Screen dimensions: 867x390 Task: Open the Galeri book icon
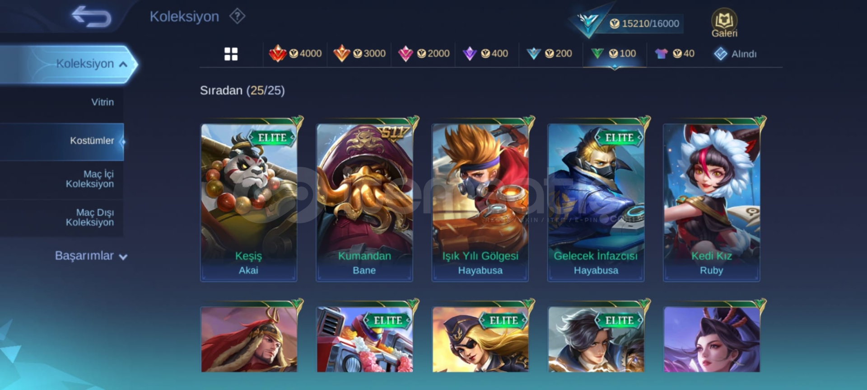[x=724, y=23]
